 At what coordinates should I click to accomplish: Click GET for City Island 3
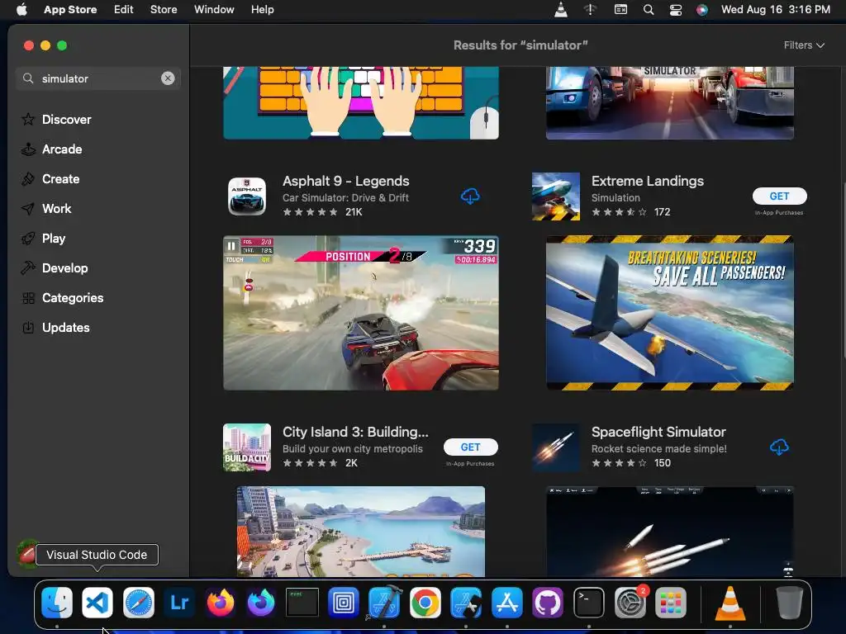(470, 447)
